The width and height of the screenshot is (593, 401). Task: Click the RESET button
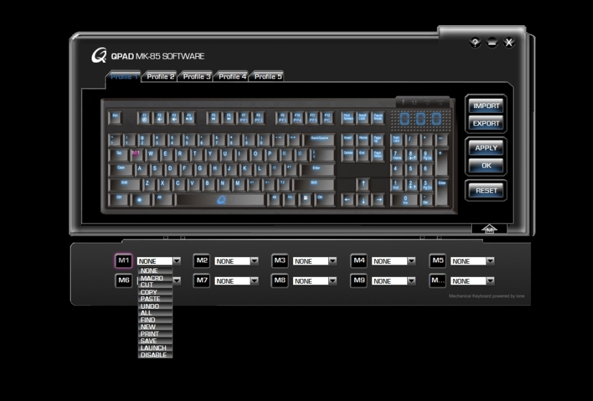(x=486, y=191)
